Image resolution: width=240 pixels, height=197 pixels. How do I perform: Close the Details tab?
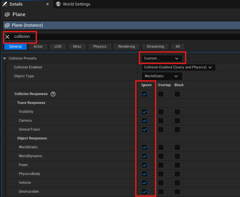click(x=47, y=4)
